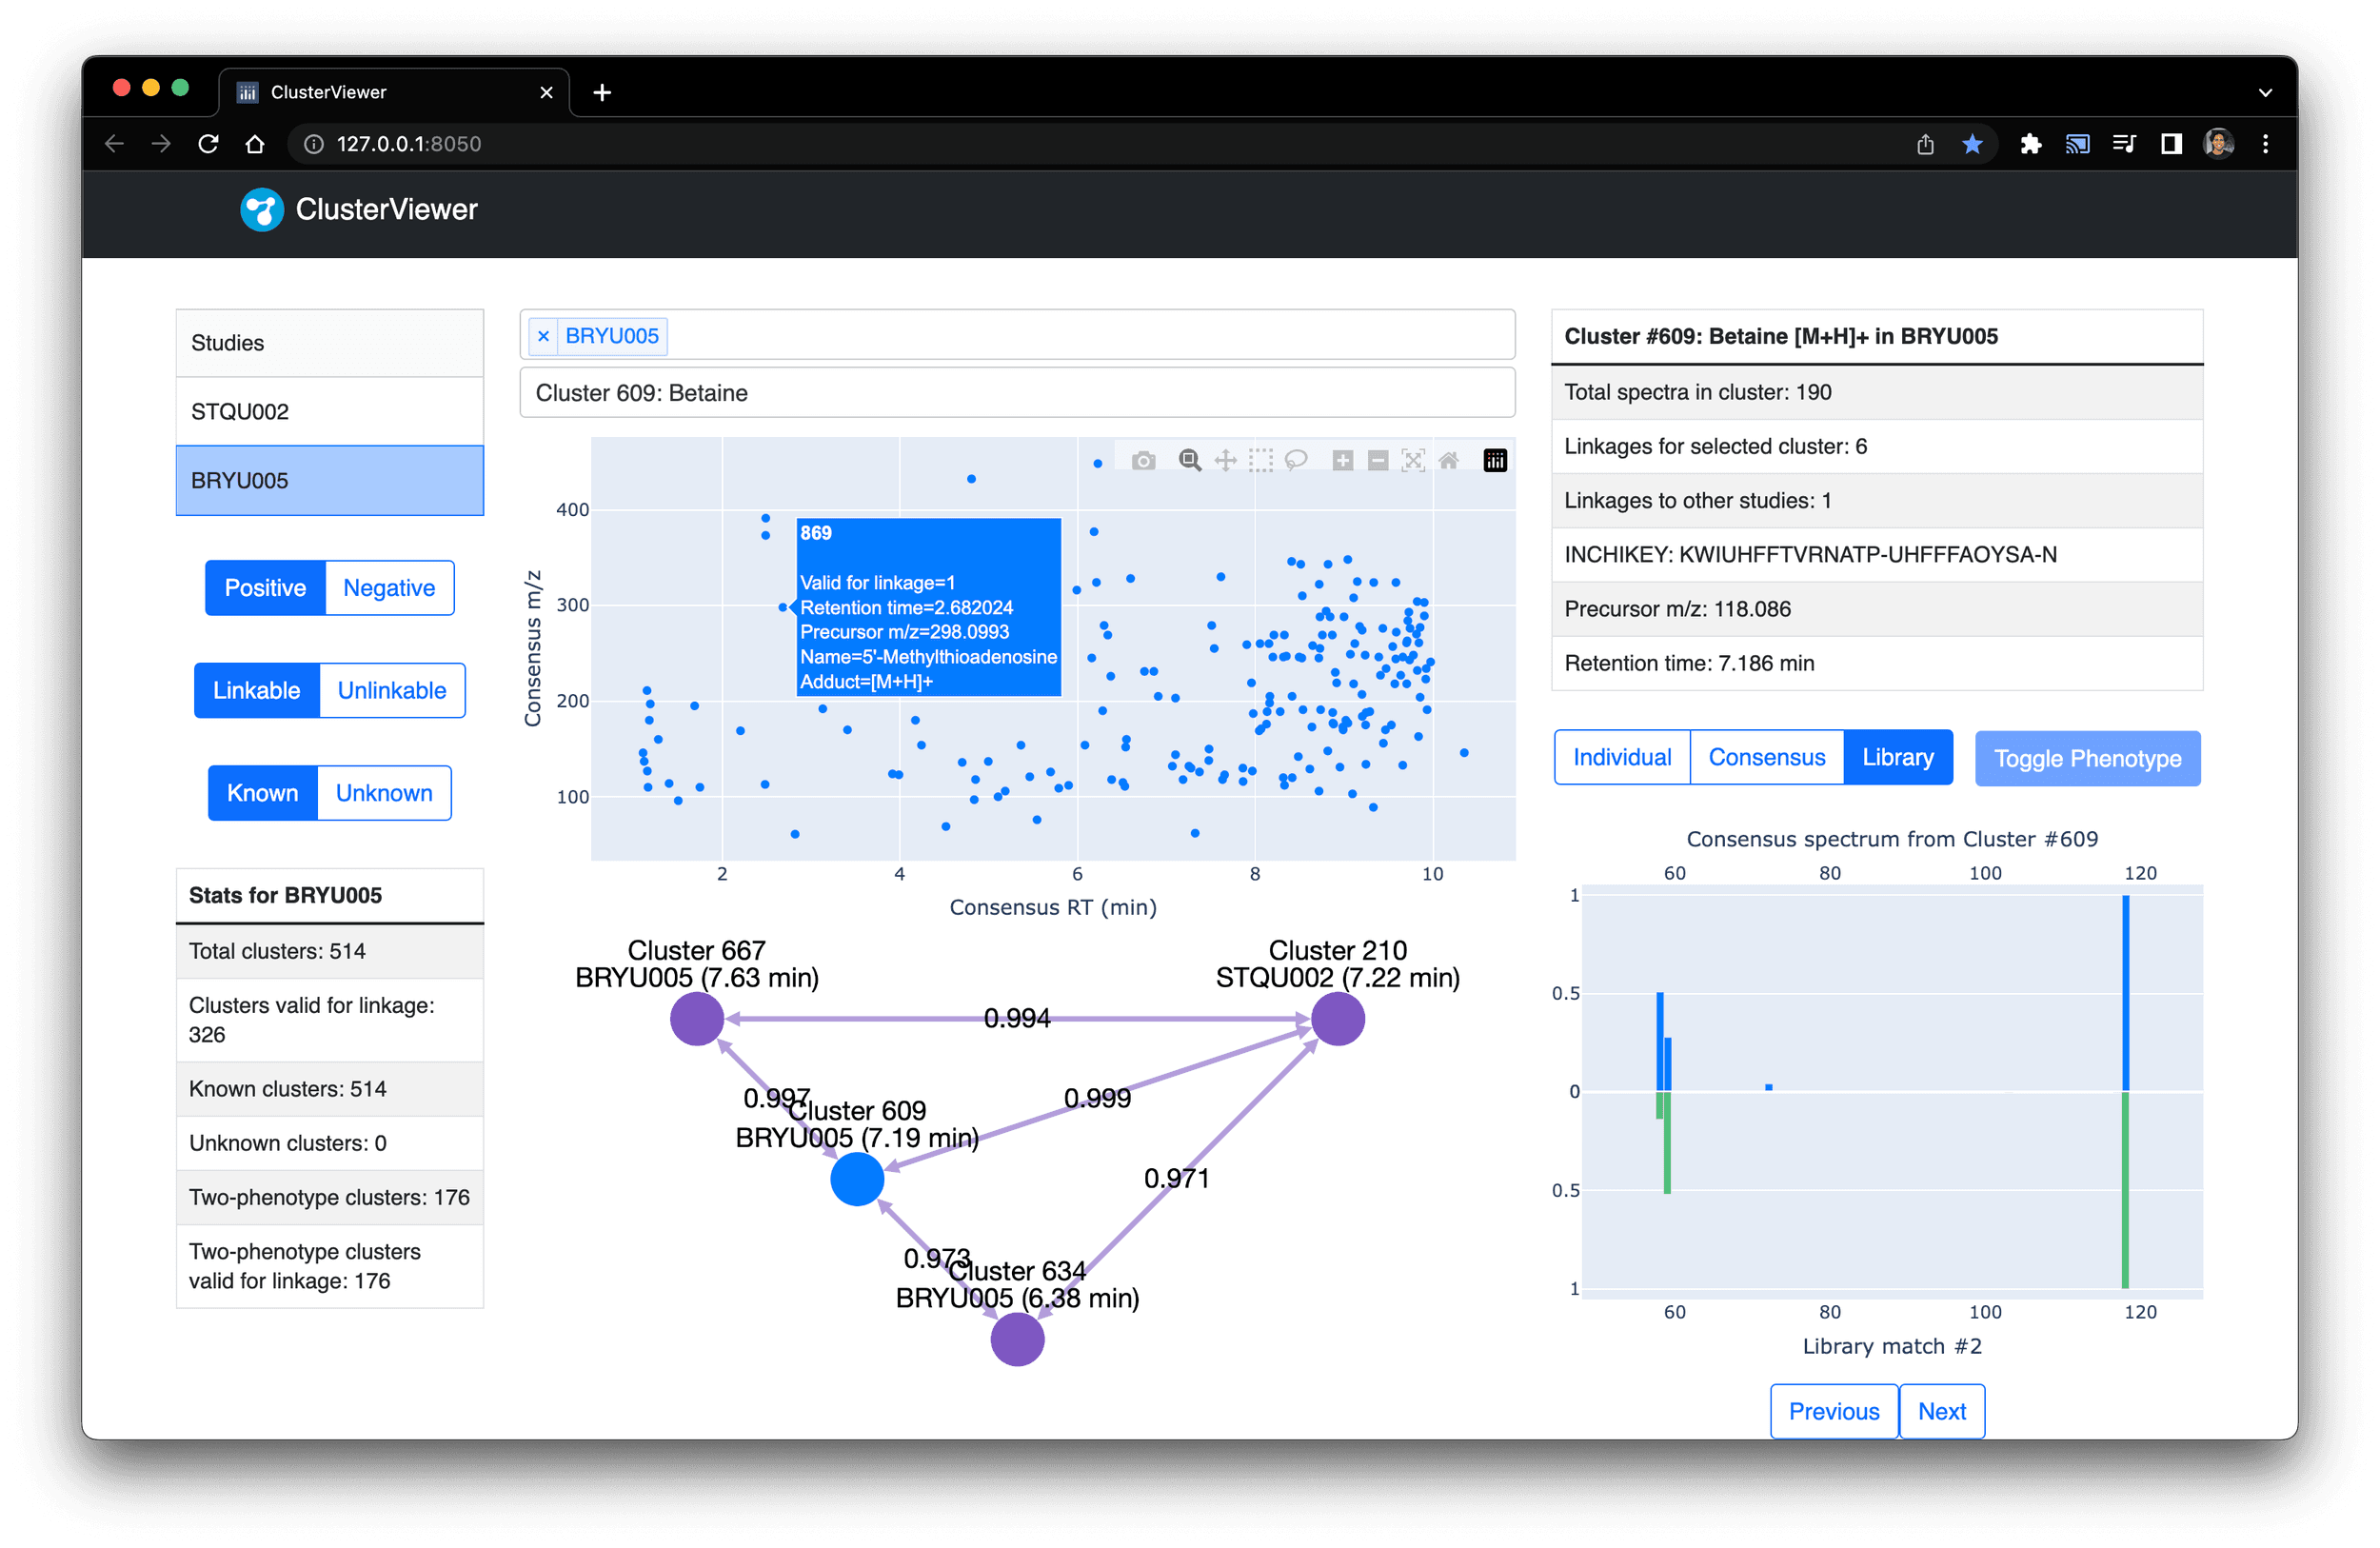Click the Zoom Out minus icon
2380x1548 pixels.
pyautogui.click(x=1377, y=460)
